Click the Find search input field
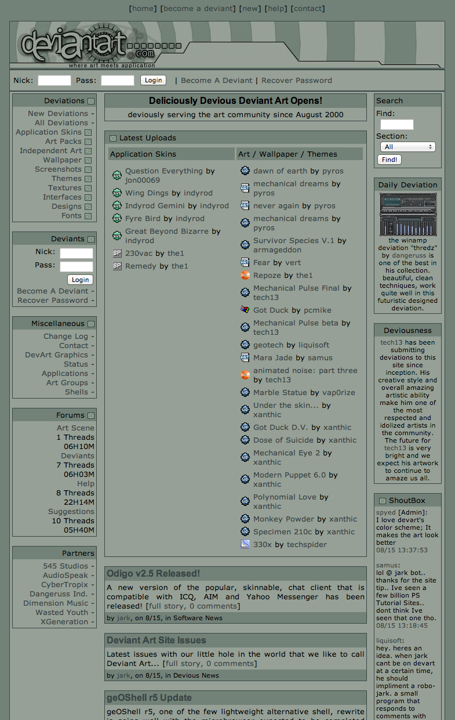The width and height of the screenshot is (455, 720). (397, 124)
